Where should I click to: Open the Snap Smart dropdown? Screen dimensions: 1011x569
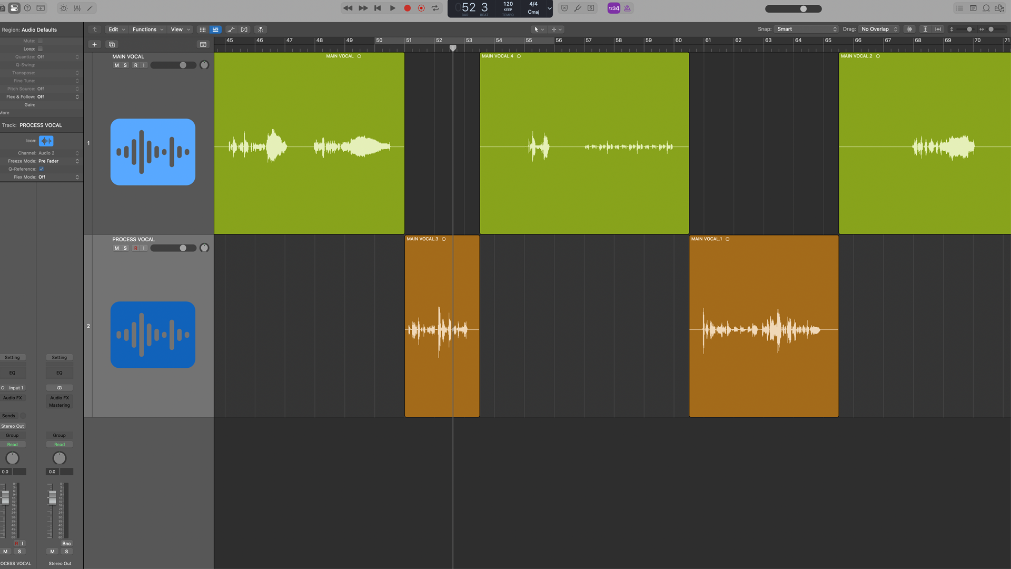click(x=806, y=29)
